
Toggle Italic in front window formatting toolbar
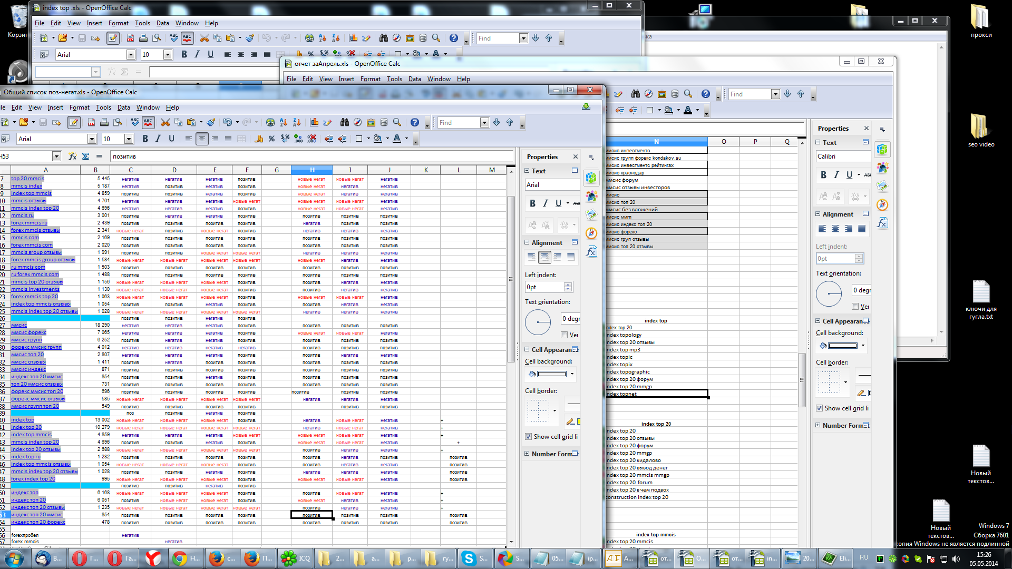158,139
